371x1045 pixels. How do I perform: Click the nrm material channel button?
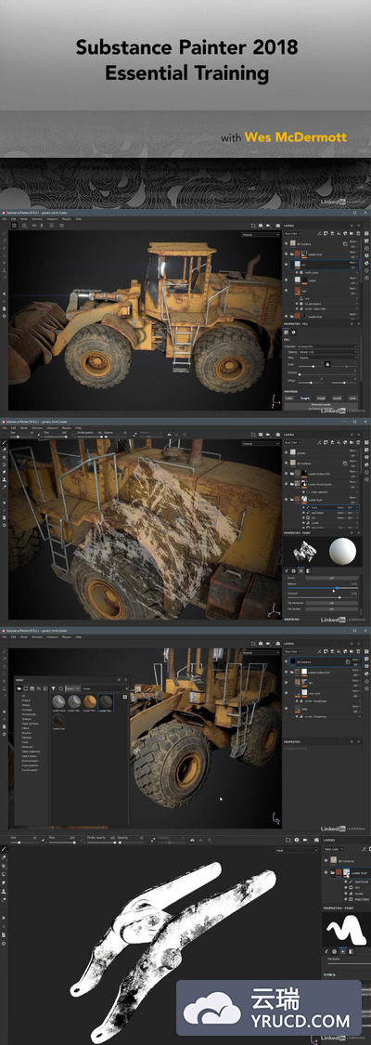(x=352, y=398)
